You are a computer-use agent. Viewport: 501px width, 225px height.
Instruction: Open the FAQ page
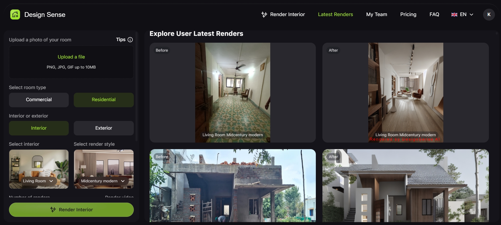(x=434, y=14)
